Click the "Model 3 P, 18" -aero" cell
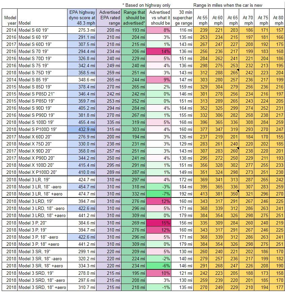The image size is (285, 293). coord(42,237)
